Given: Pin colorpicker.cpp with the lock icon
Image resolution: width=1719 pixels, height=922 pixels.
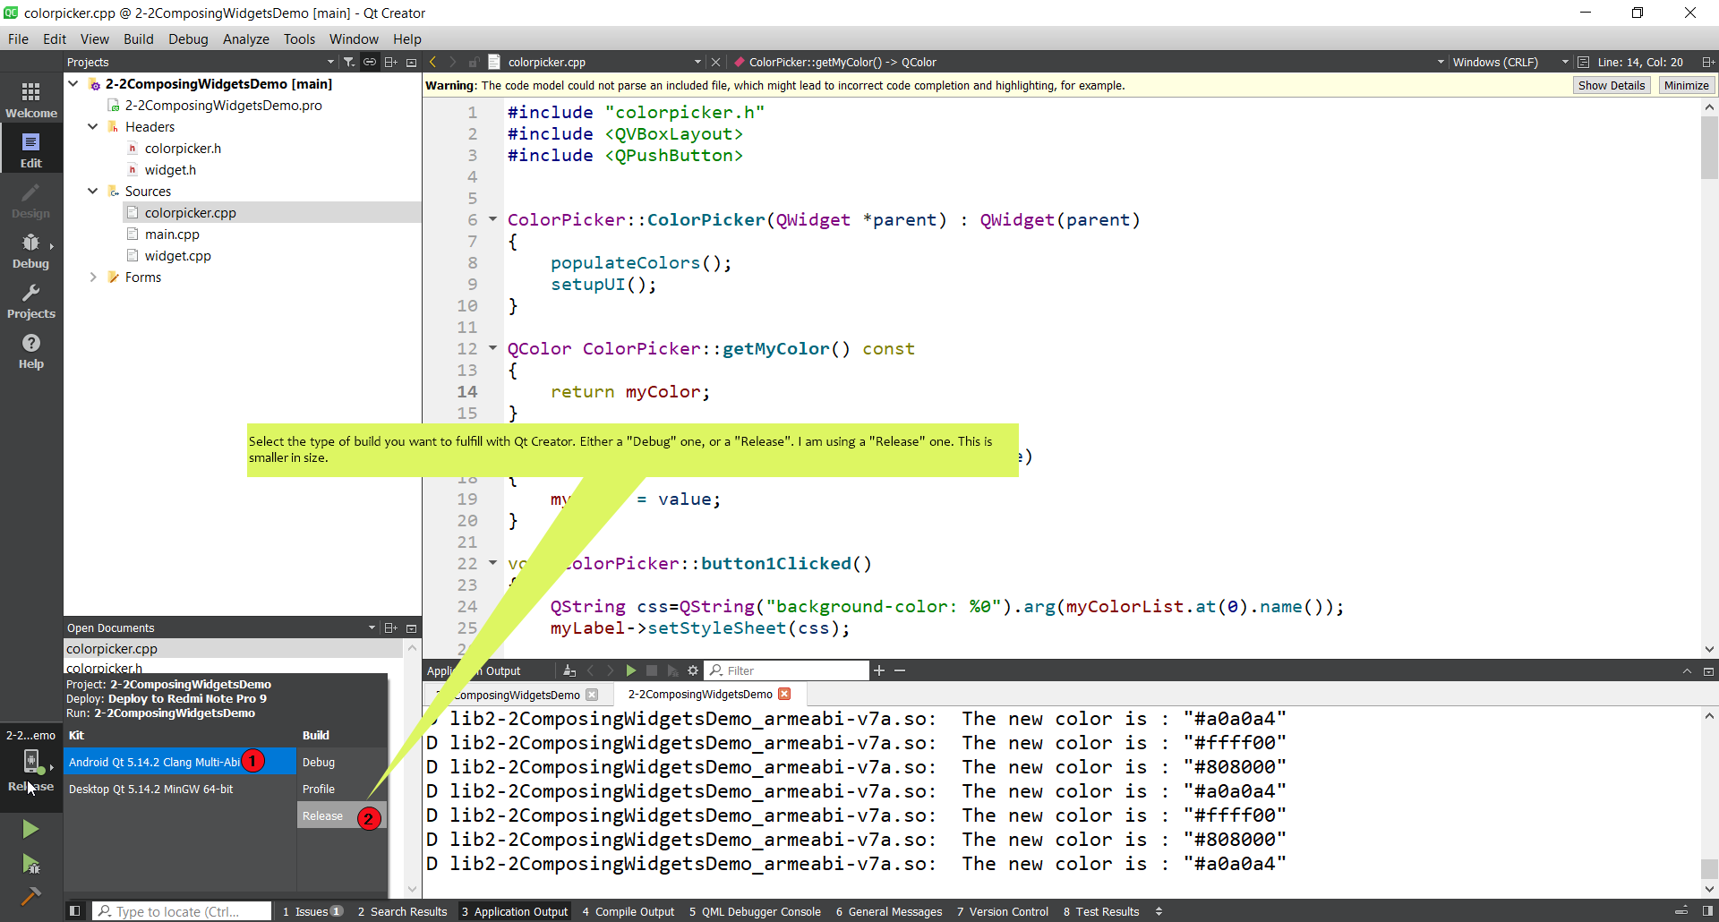Looking at the screenshot, I should (x=475, y=62).
